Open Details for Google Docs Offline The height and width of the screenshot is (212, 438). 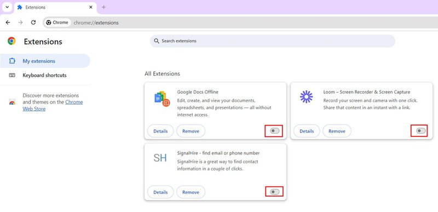point(160,131)
